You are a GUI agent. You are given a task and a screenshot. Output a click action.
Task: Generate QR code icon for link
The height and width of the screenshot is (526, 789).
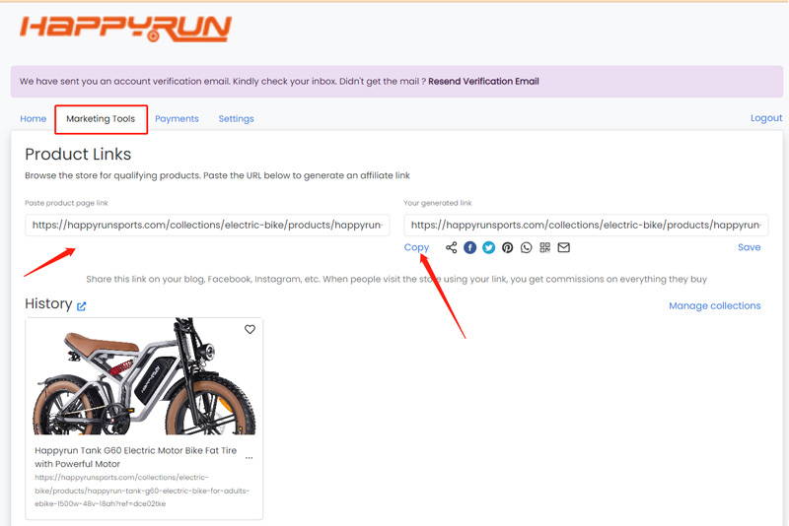(545, 247)
